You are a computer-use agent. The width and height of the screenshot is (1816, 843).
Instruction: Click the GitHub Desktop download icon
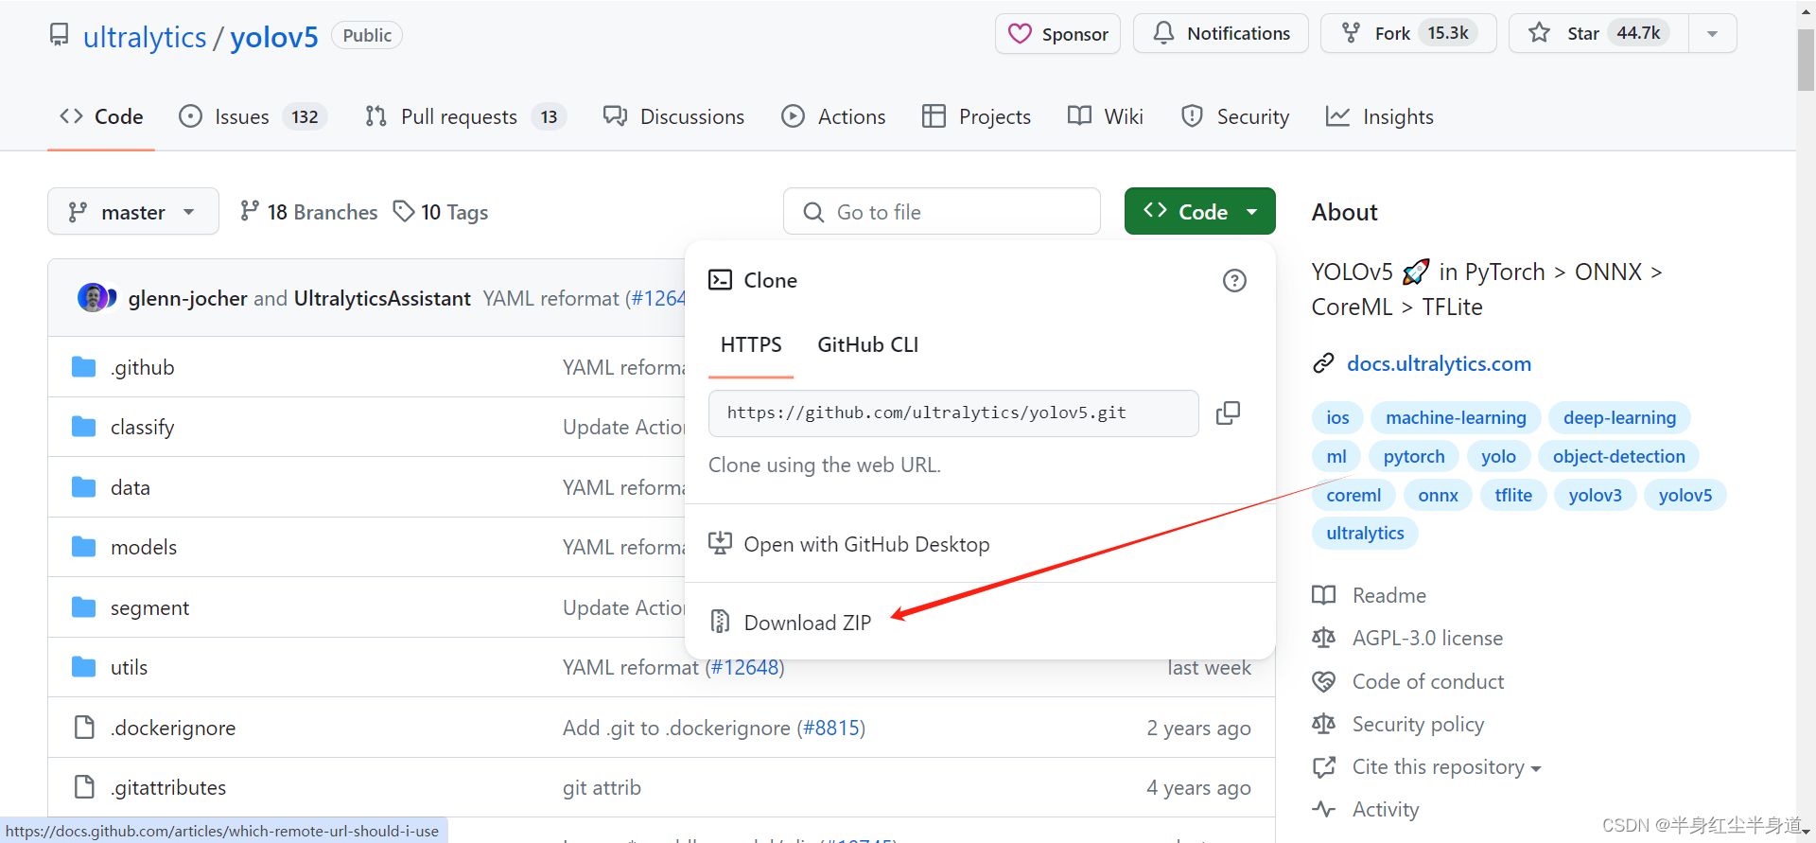click(x=720, y=543)
